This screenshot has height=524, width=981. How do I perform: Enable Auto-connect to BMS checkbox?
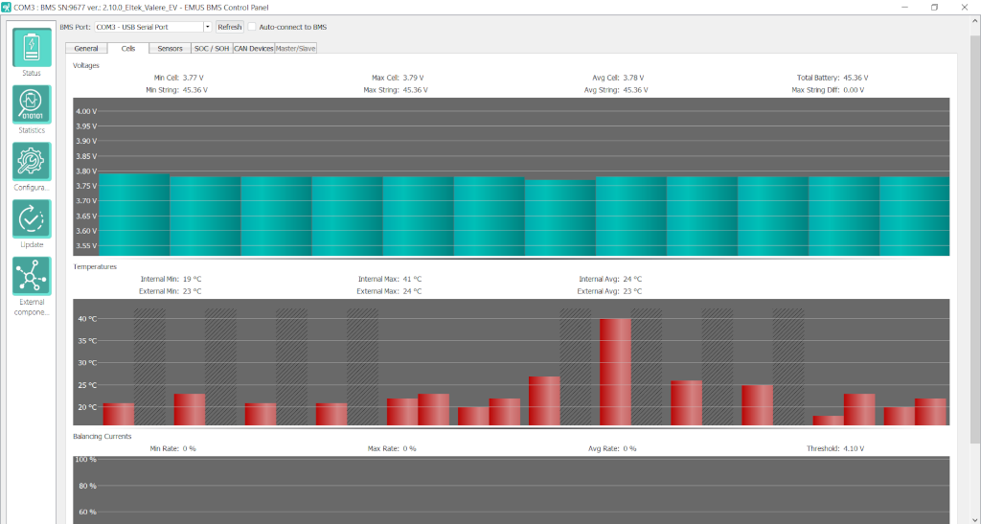click(x=253, y=27)
